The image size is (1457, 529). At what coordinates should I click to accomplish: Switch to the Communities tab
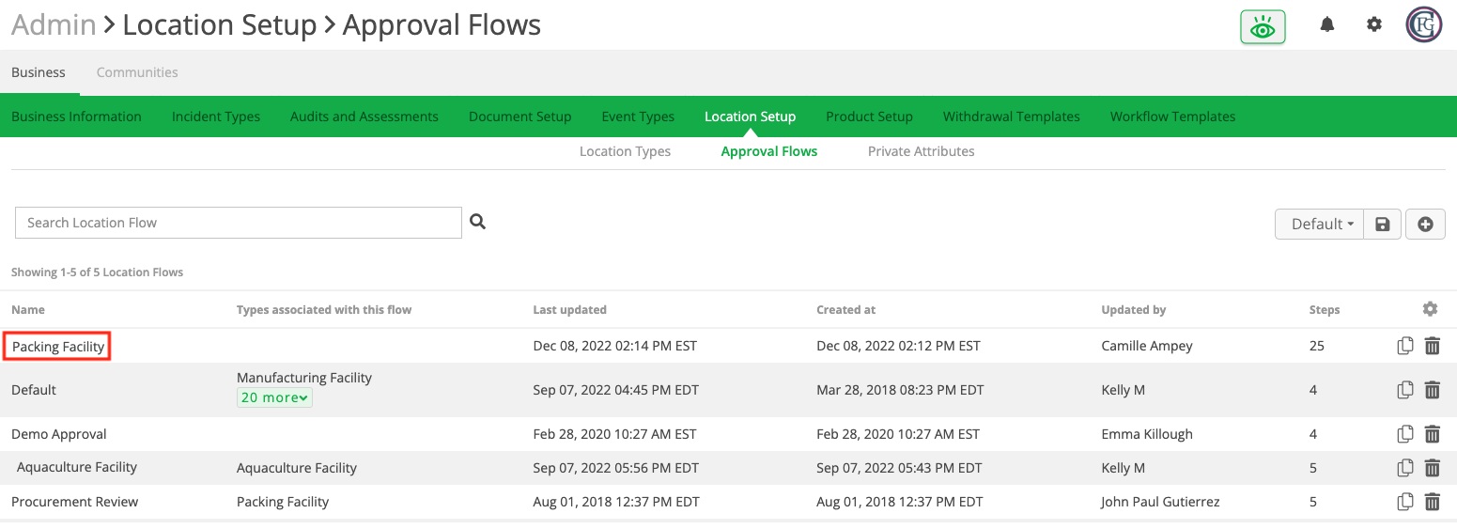point(137,72)
